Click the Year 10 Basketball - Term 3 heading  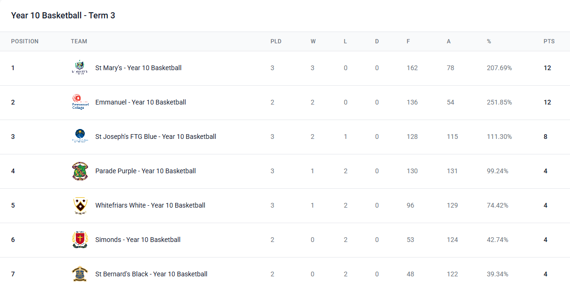click(63, 16)
